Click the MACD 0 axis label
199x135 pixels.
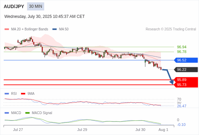pos(178,120)
